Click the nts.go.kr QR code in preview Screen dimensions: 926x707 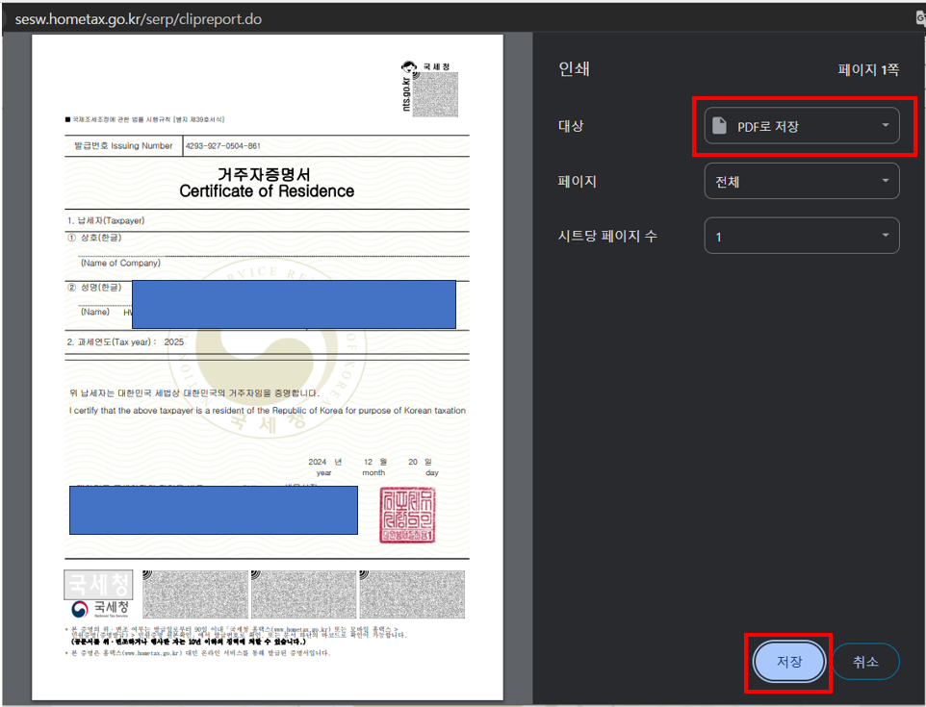[x=435, y=94]
